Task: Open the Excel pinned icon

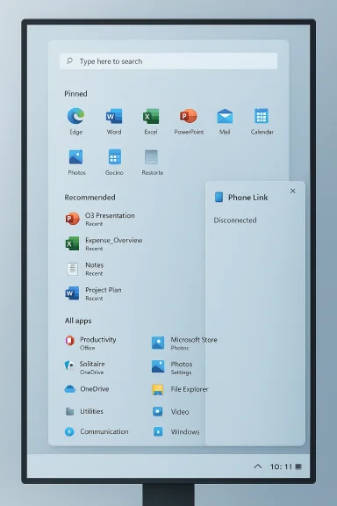Action: (151, 116)
